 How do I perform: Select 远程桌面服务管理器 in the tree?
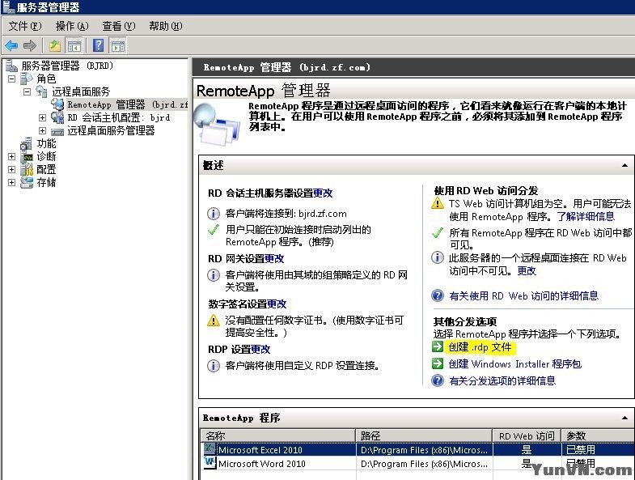(111, 130)
